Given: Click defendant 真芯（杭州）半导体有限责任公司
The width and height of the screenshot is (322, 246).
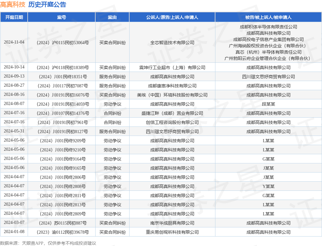Looking at the screenshot, I should click(269, 52).
